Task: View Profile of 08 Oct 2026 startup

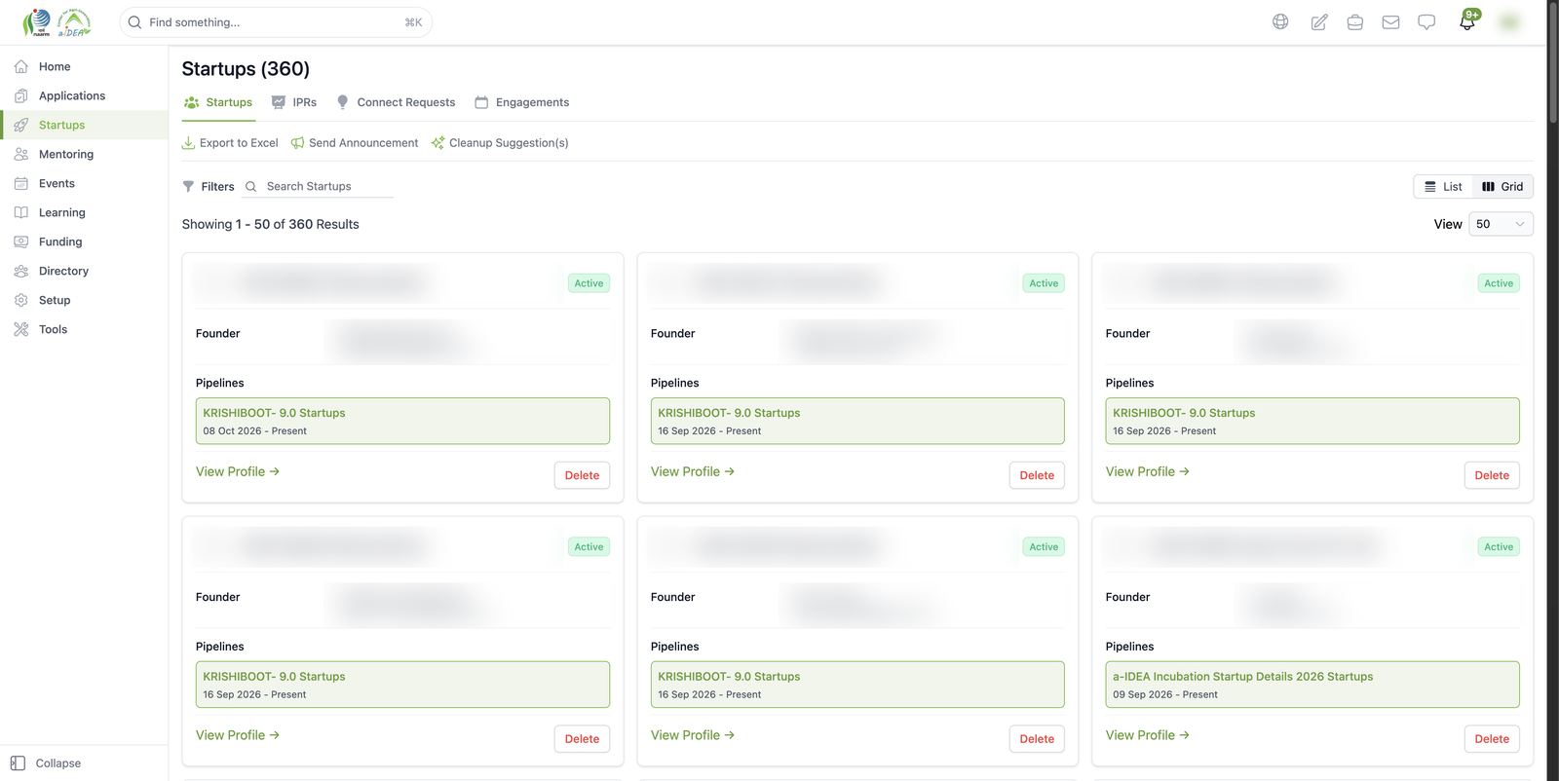Action: click(238, 471)
